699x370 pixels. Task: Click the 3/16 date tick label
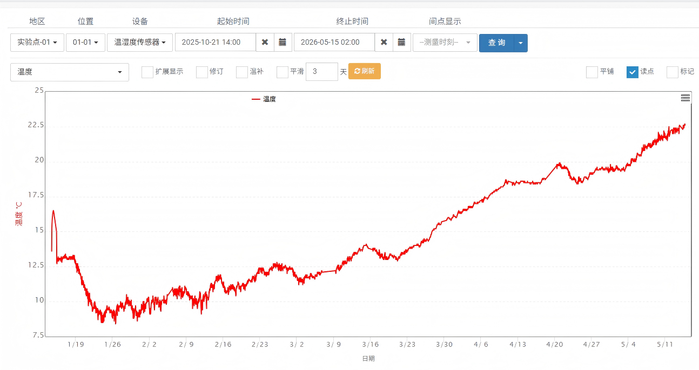(x=371, y=345)
